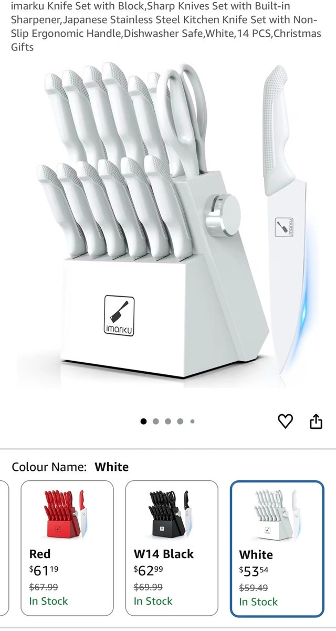Tap the imarku knife set title text
This screenshot has height=631, width=336.
tap(166, 26)
